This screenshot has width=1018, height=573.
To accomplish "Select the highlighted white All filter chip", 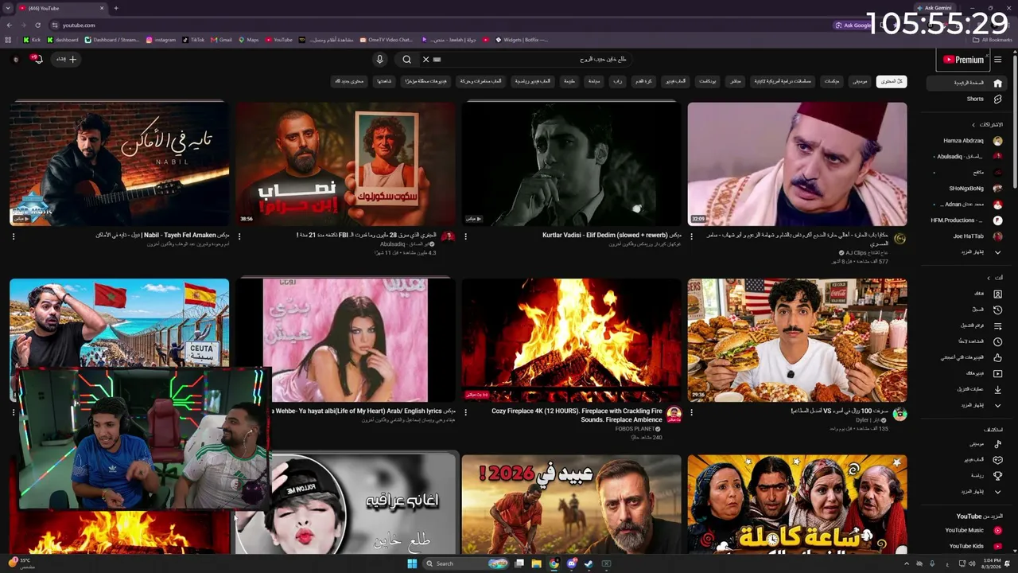I will (x=892, y=81).
